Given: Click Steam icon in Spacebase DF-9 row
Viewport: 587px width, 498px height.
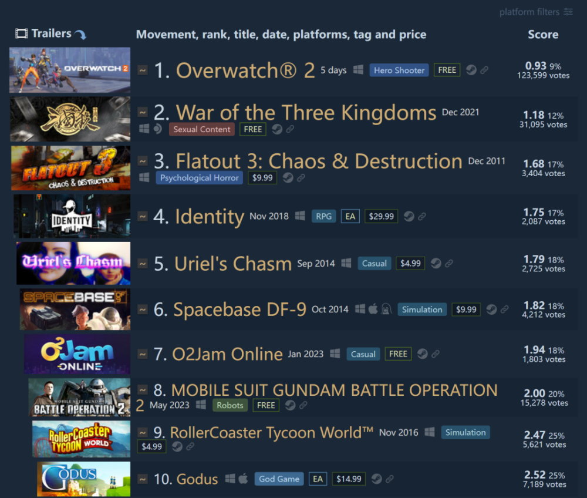Looking at the screenshot, I should coord(491,309).
